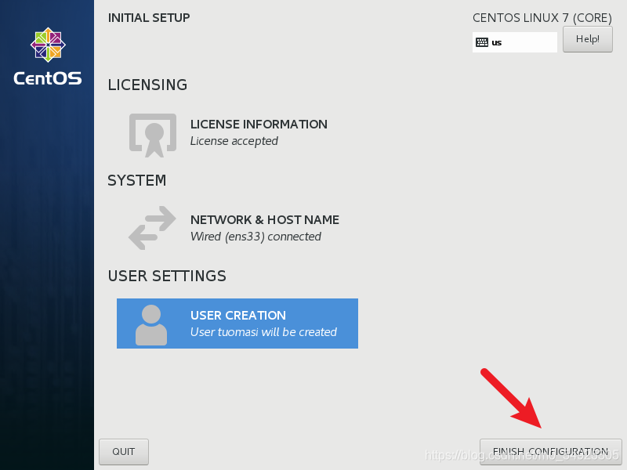Click the keyboard layout icon
This screenshot has height=470, width=627.
(x=482, y=42)
